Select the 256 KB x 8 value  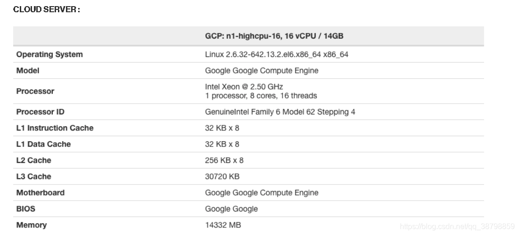(224, 160)
